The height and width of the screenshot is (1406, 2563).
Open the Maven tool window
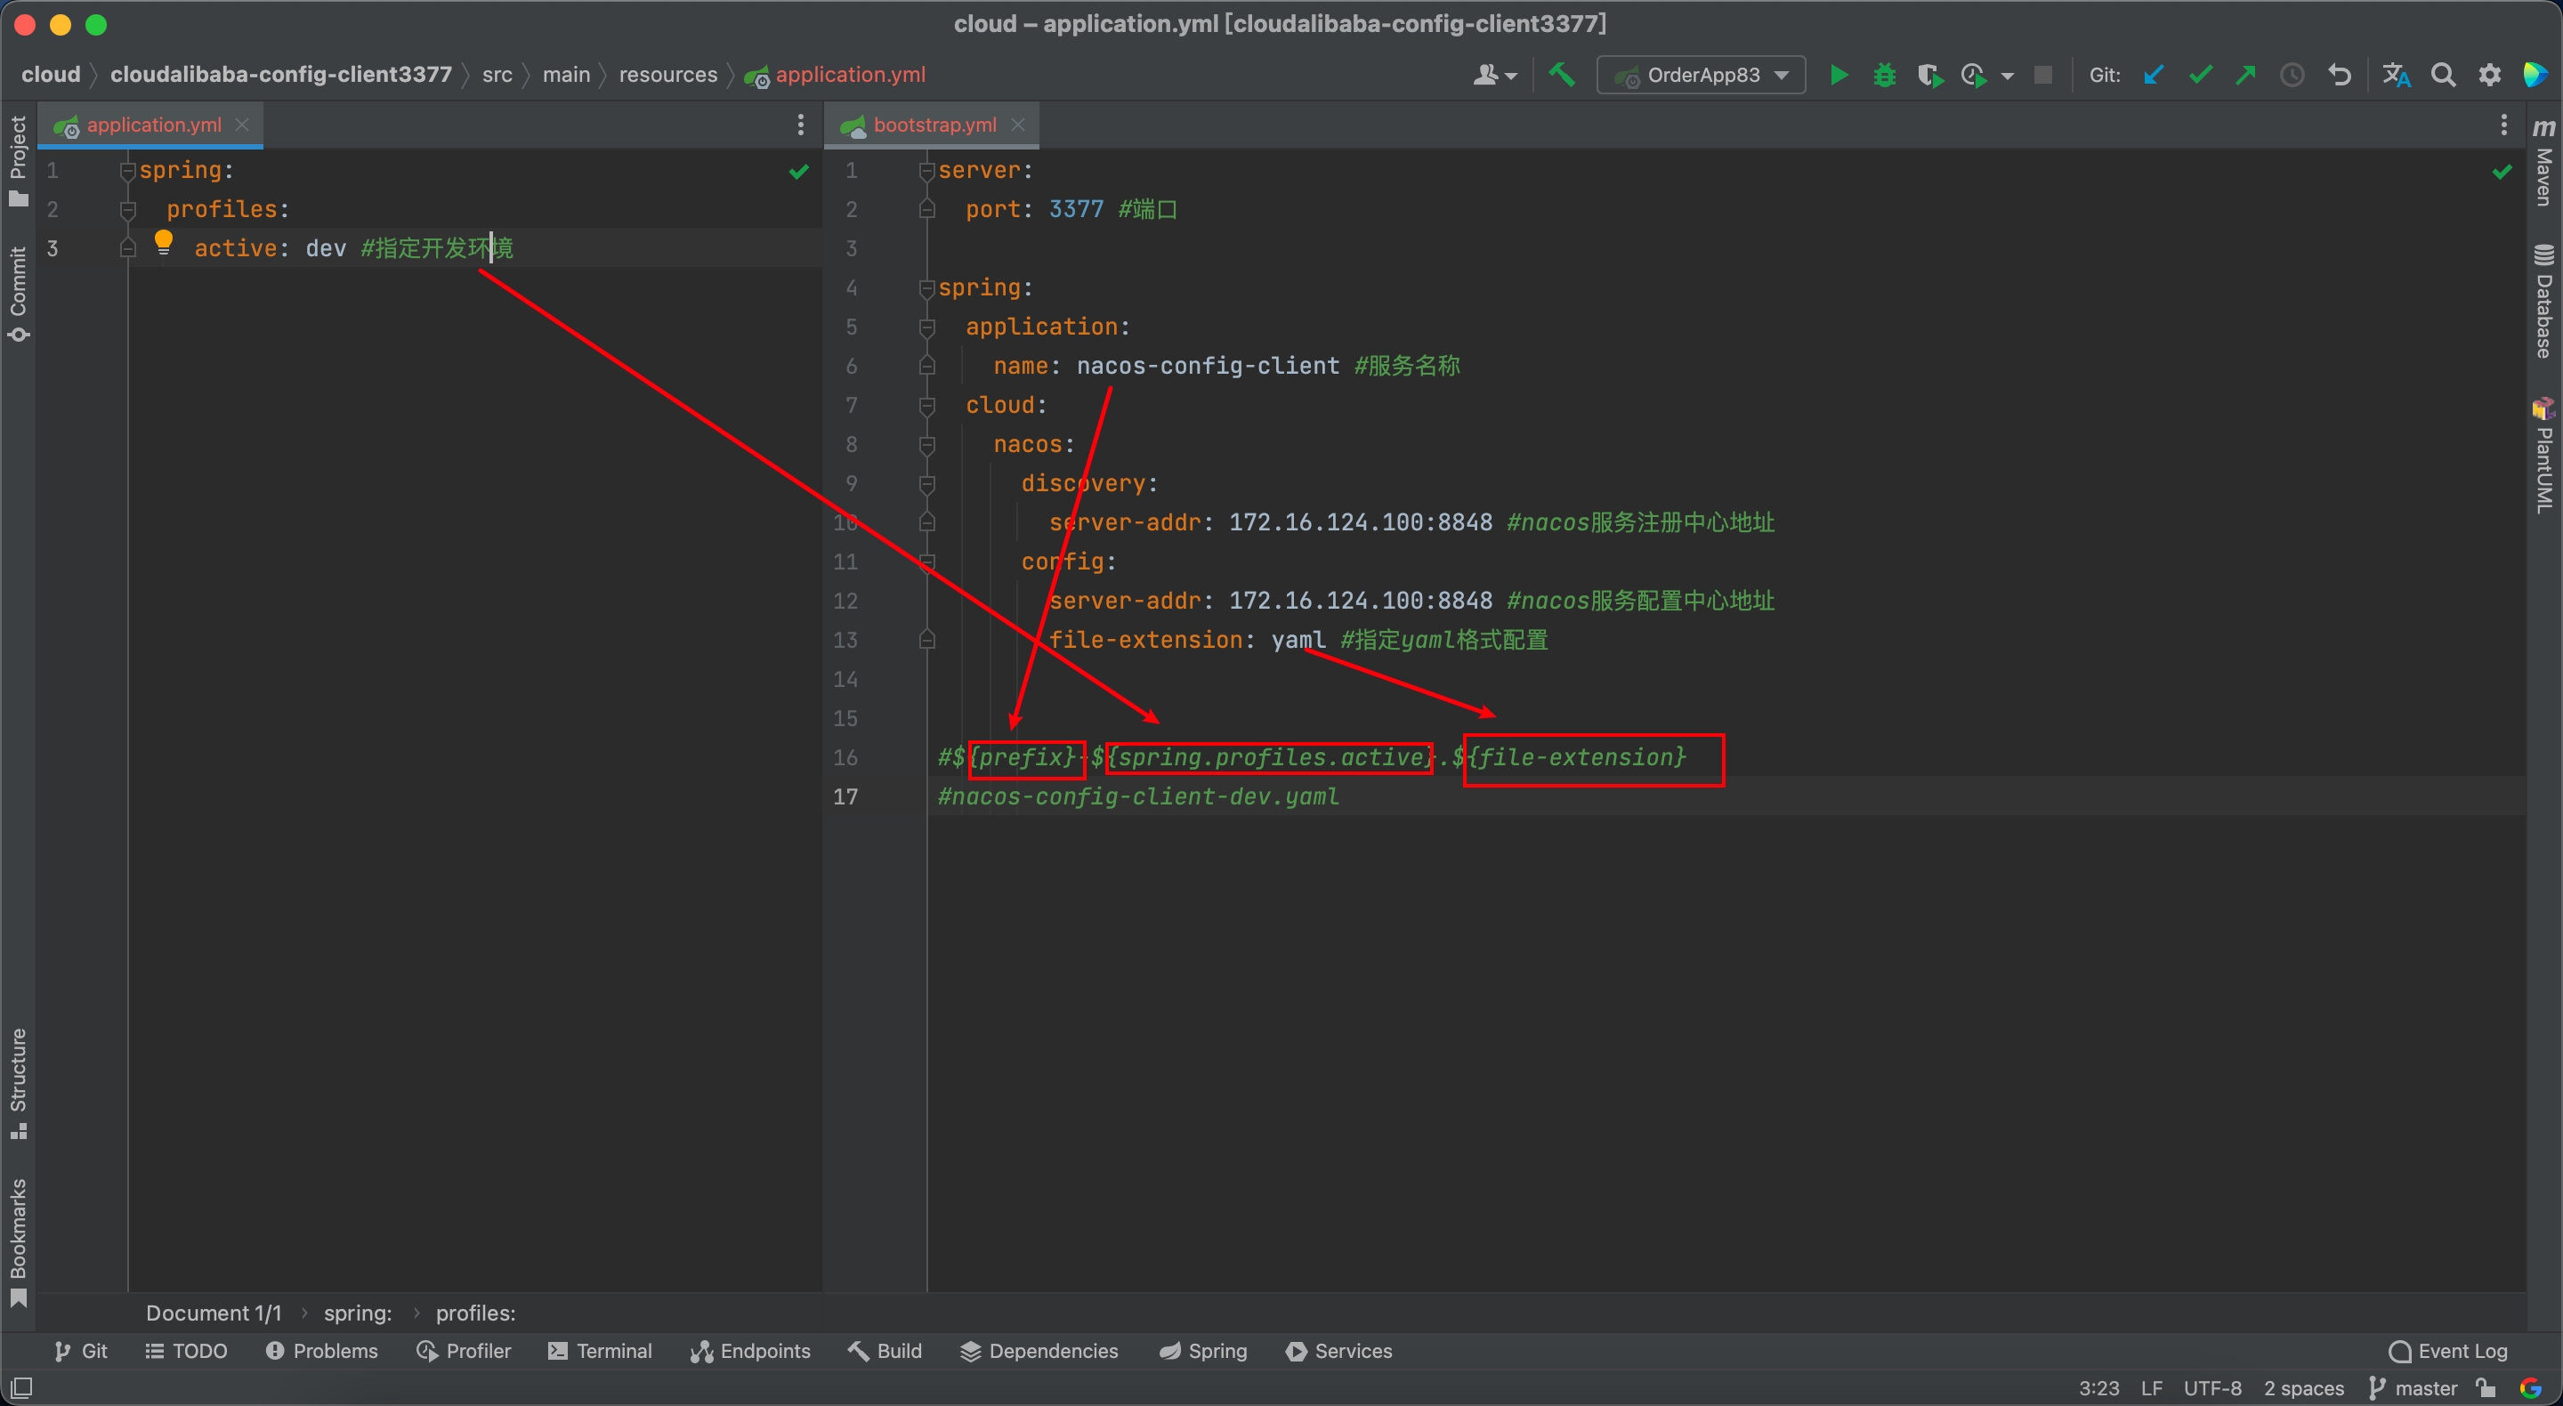[x=2544, y=161]
